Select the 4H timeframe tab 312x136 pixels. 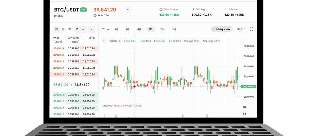(139, 29)
